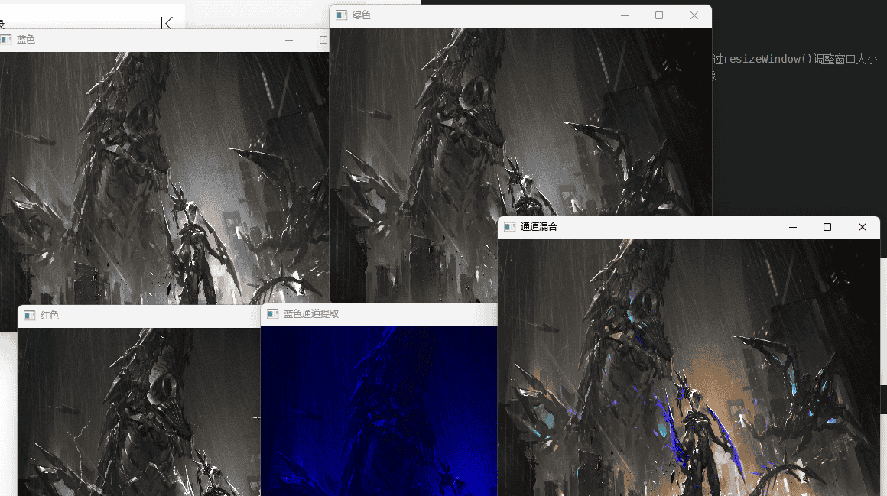Click the 通道混合 window app icon
Image resolution: width=887 pixels, height=496 pixels.
point(510,227)
